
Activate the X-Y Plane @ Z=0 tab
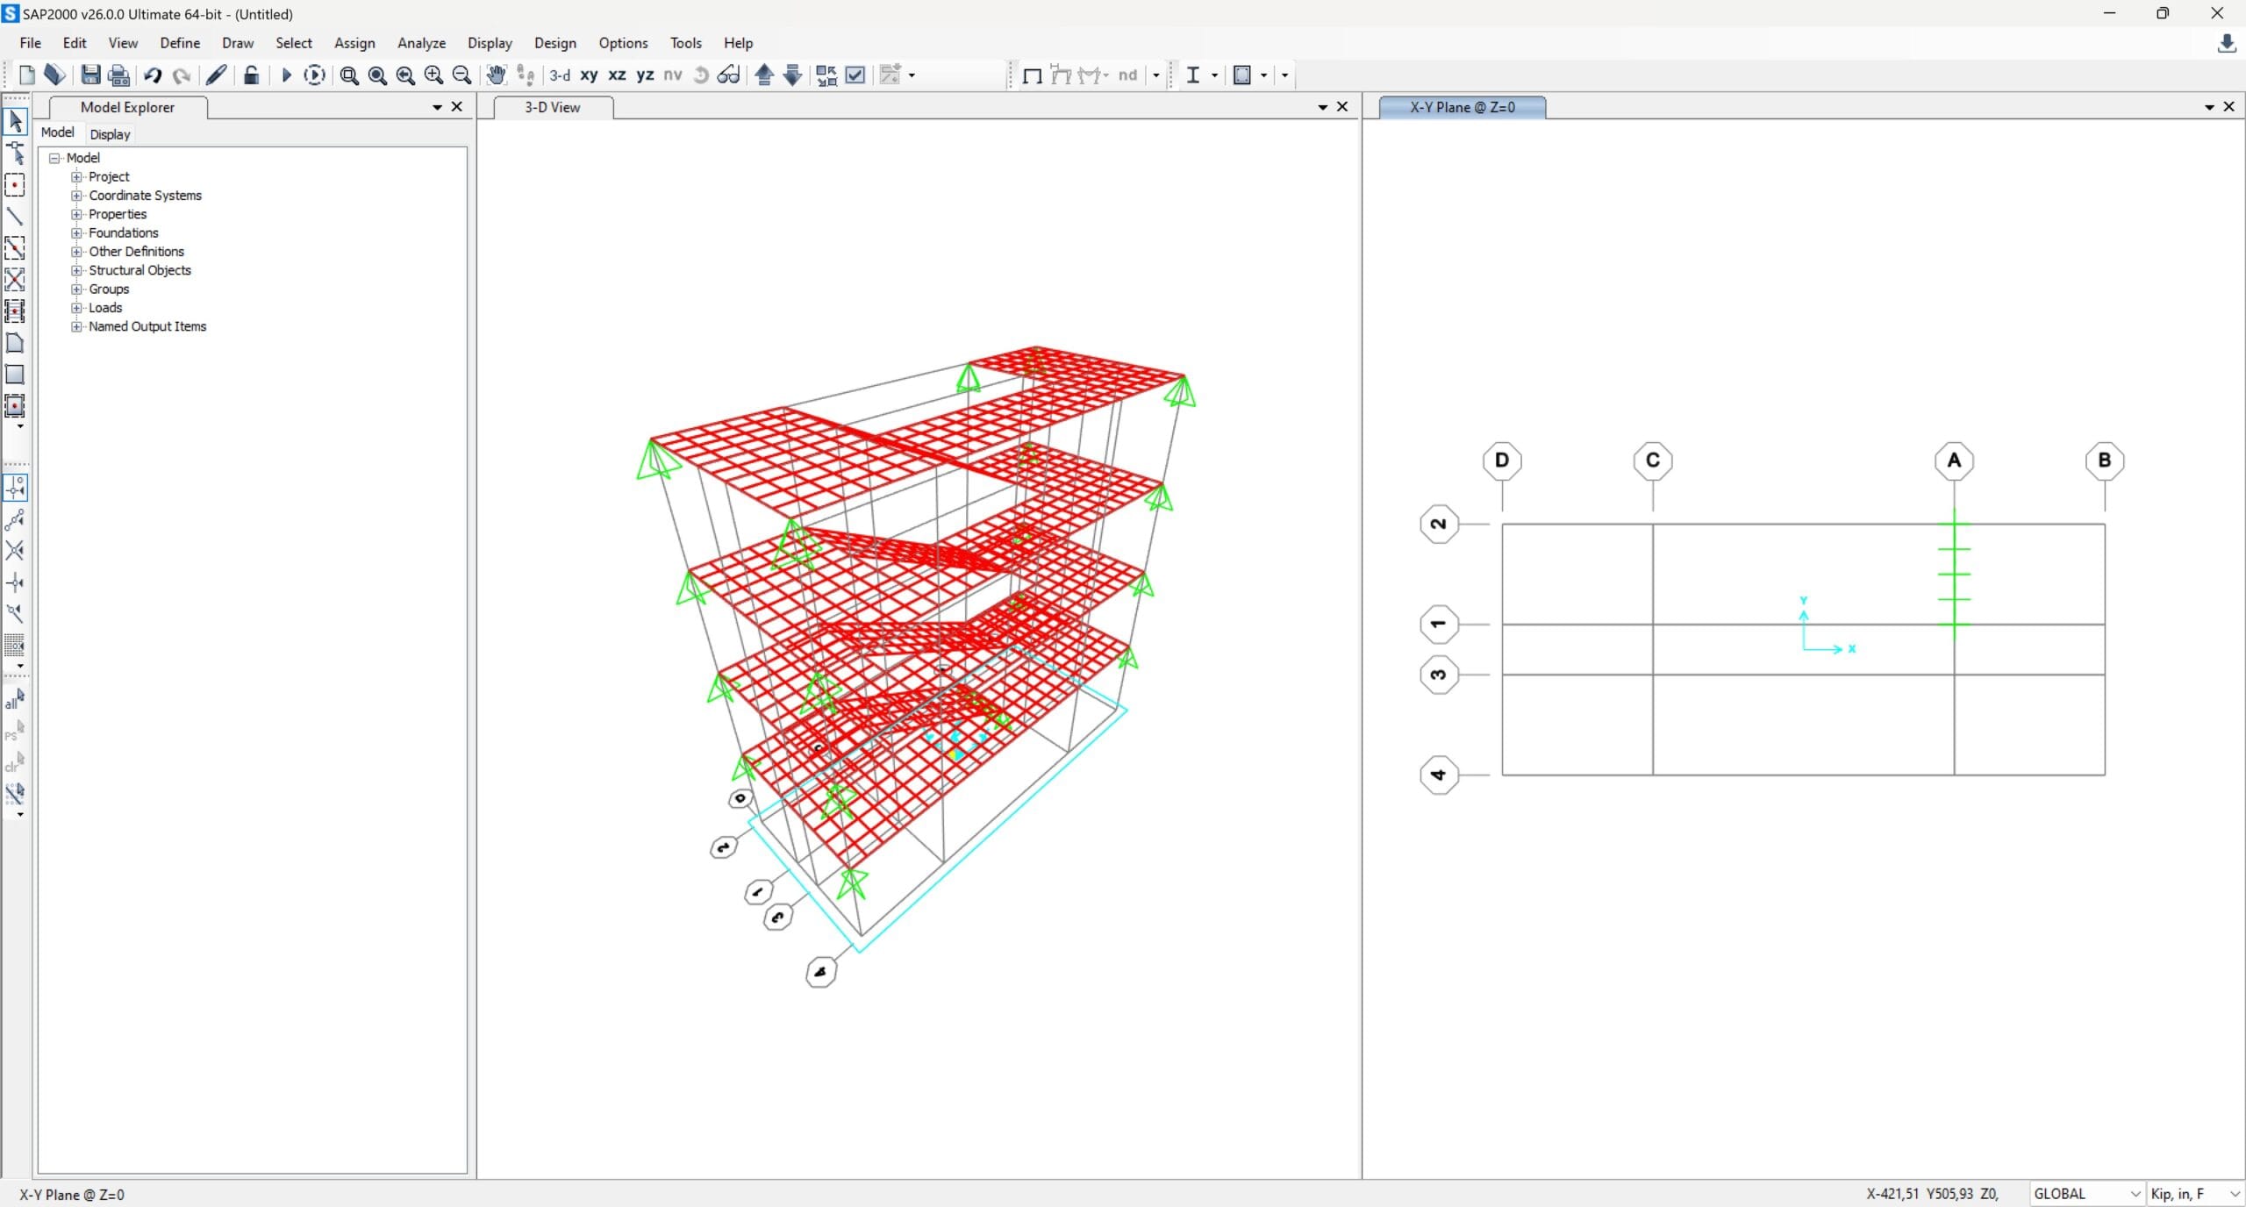pyautogui.click(x=1463, y=107)
